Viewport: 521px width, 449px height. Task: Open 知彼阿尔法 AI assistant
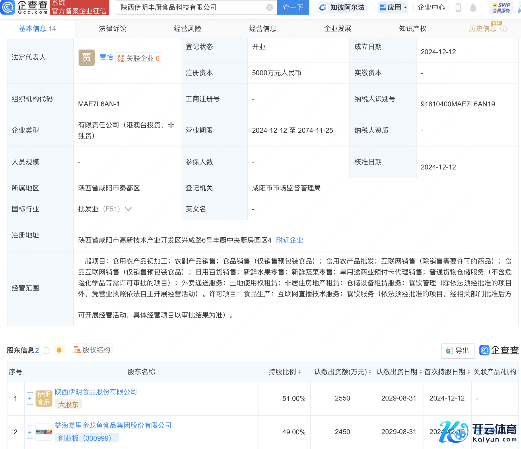click(342, 7)
